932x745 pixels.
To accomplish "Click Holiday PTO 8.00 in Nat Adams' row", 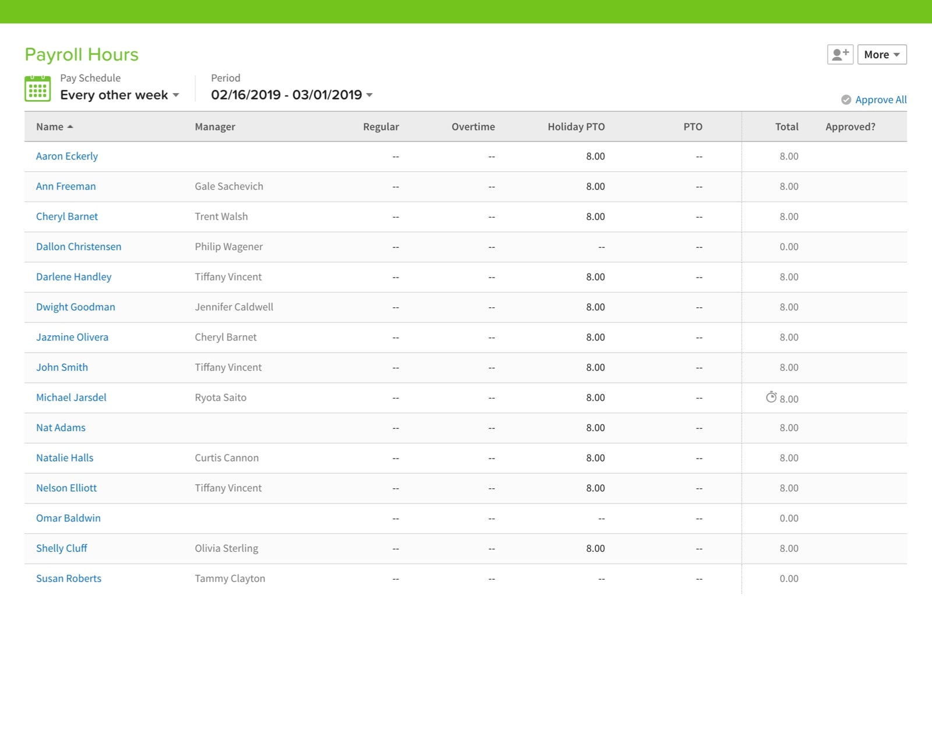I will click(595, 428).
